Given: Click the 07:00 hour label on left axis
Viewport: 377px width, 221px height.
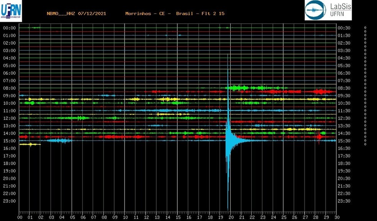Looking at the screenshot, I should click(x=9, y=81).
